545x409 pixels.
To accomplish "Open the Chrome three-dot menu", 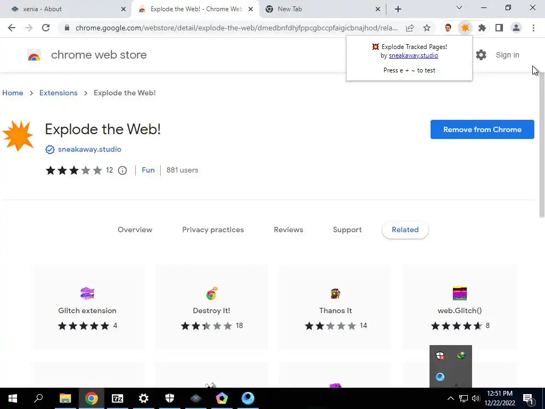I will coord(533,28).
